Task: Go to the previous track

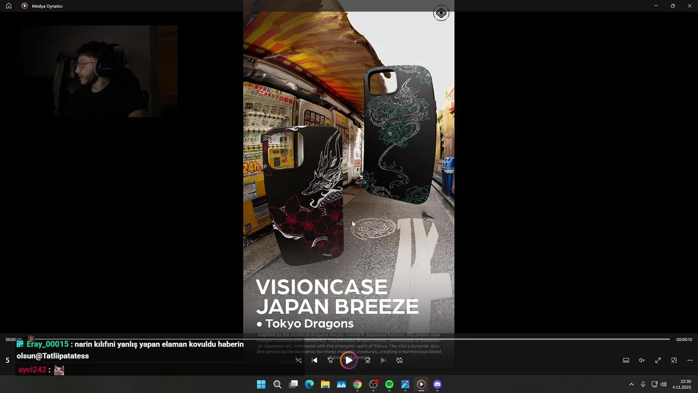Action: (314, 360)
